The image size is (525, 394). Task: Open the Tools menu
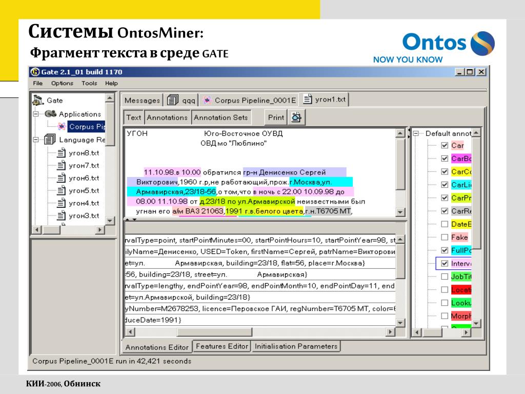pos(89,83)
